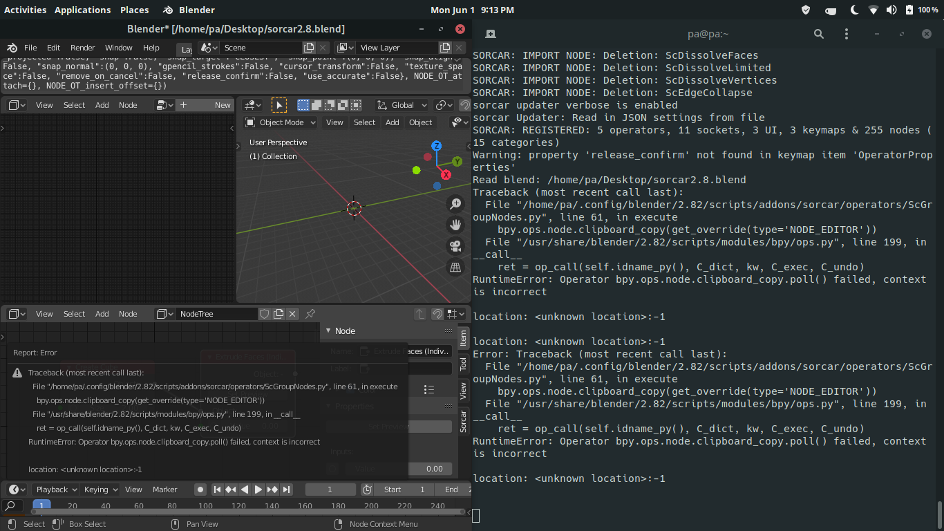The image size is (944, 531).
Task: Open the terminal's three-dot menu
Action: point(847,34)
